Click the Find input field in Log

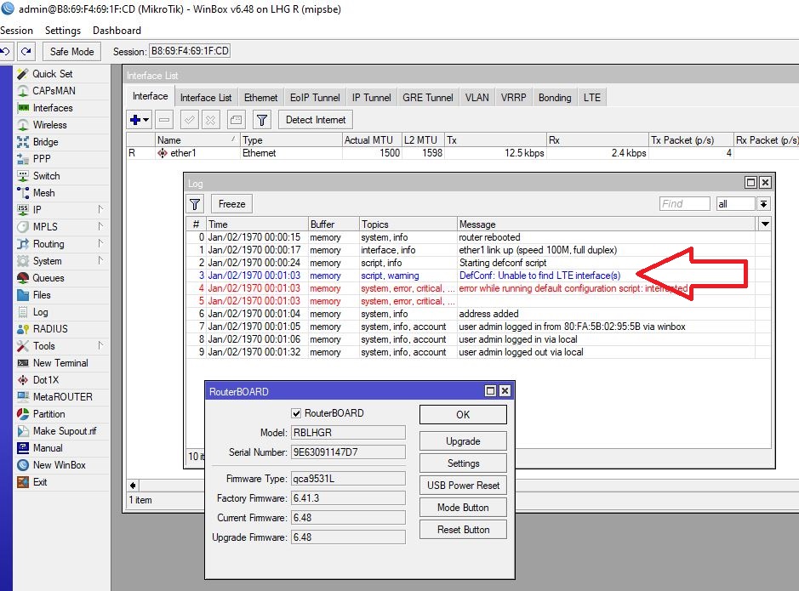pyautogui.click(x=684, y=204)
